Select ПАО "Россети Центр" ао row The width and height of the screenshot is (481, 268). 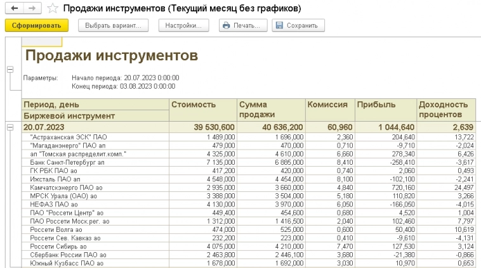(249, 213)
